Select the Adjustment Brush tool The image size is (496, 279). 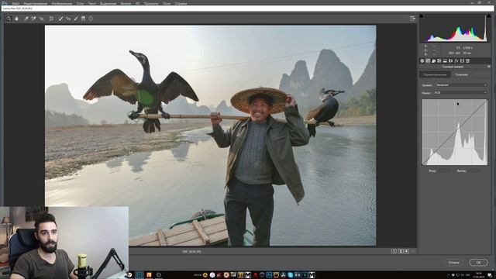tap(76, 19)
